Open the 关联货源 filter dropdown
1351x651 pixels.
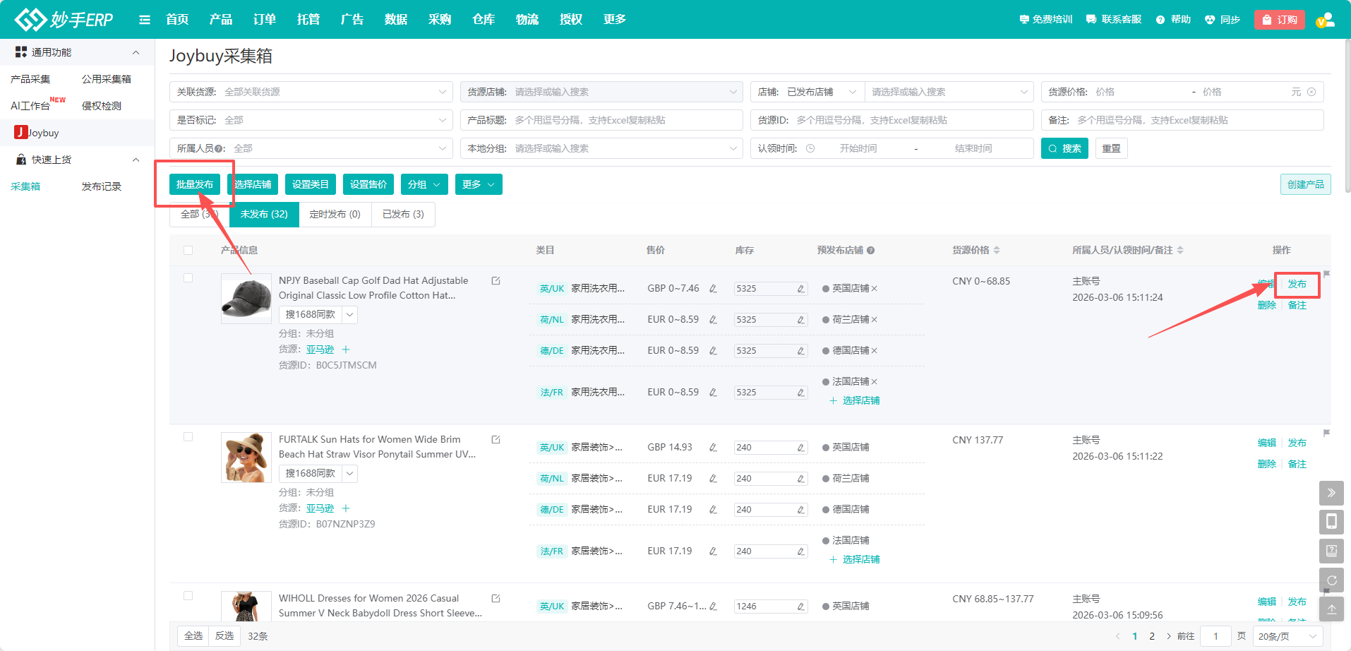[311, 92]
